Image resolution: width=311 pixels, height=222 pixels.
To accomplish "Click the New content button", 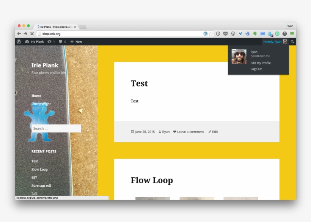I will point(76,42).
